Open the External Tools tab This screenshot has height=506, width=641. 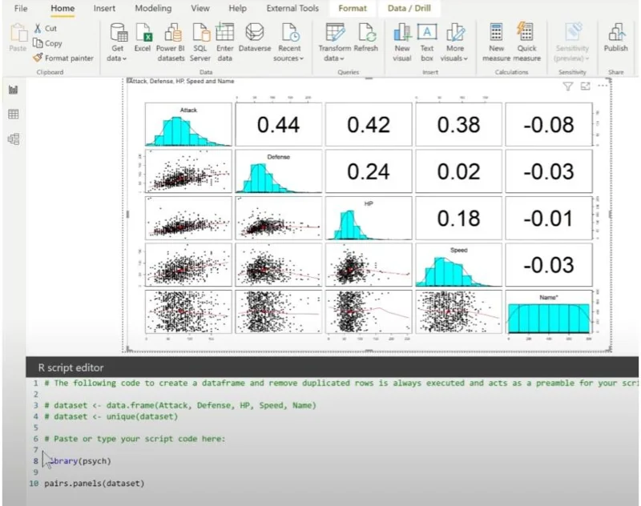point(292,8)
